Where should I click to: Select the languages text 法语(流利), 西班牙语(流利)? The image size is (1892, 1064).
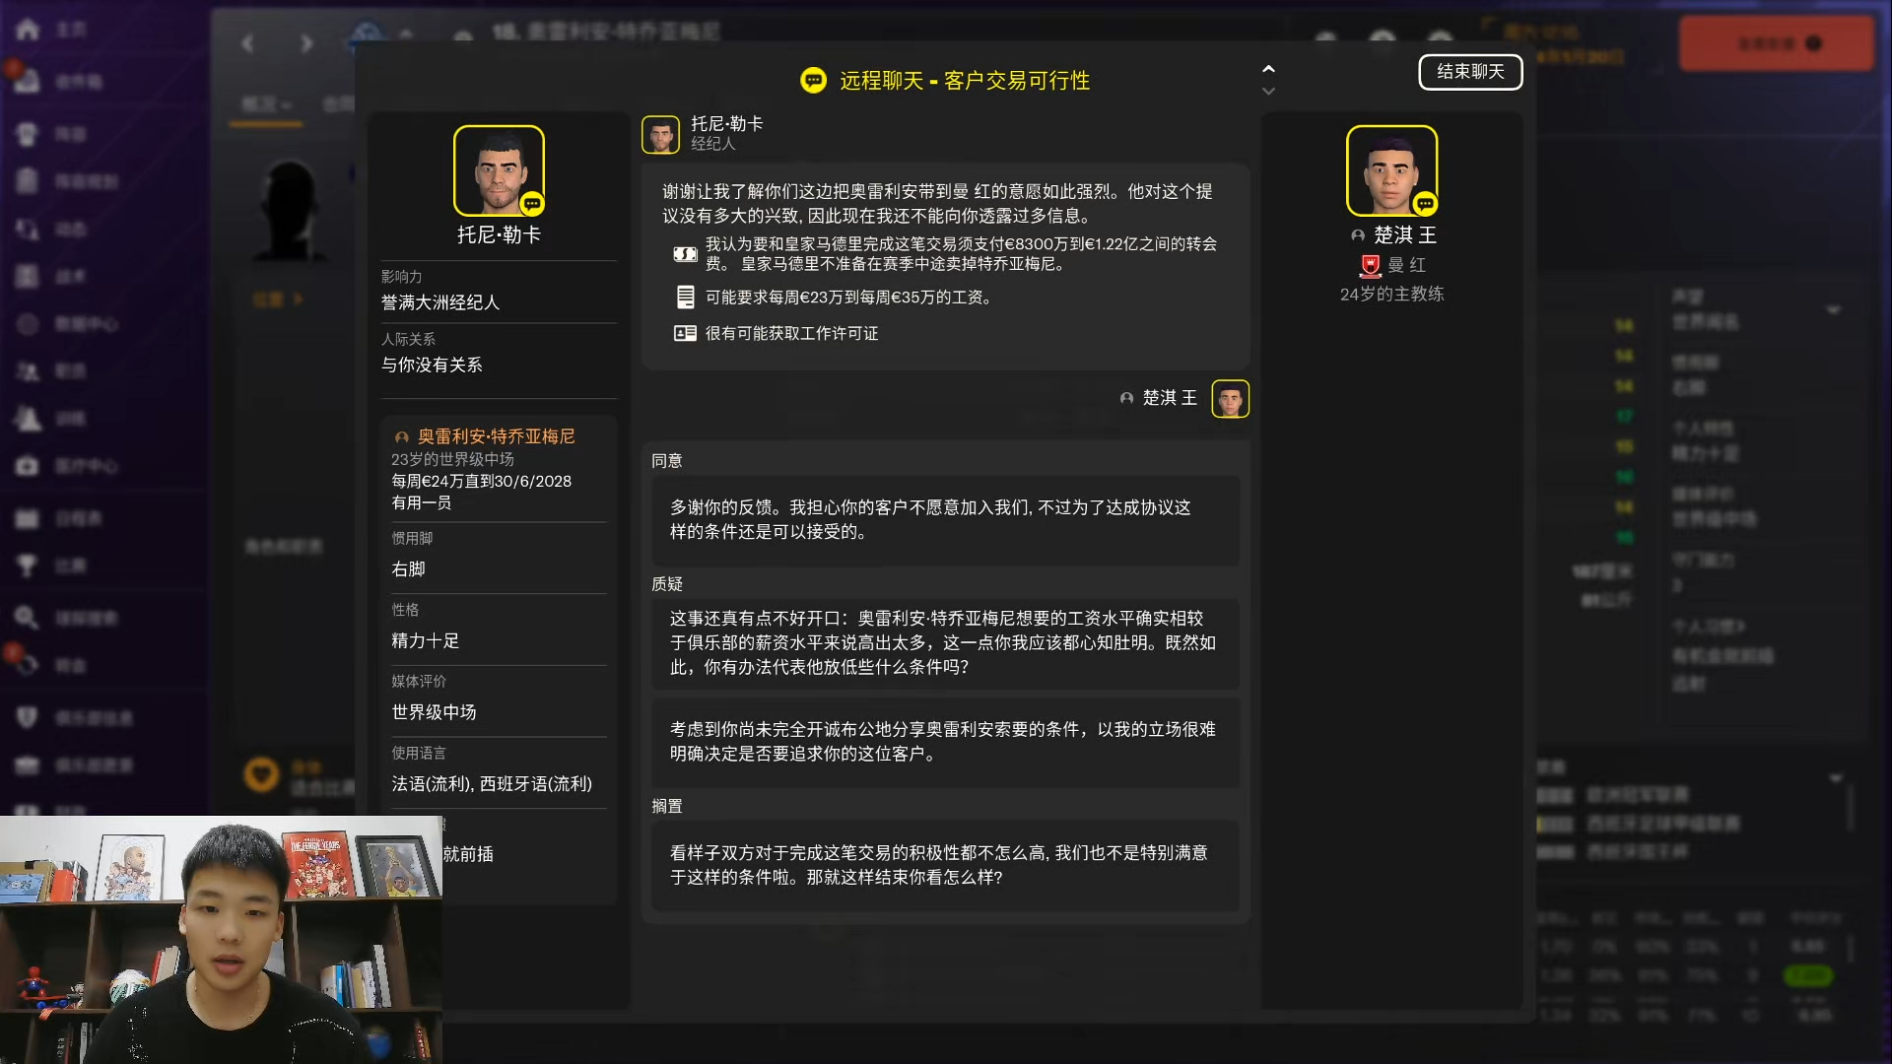point(492,784)
